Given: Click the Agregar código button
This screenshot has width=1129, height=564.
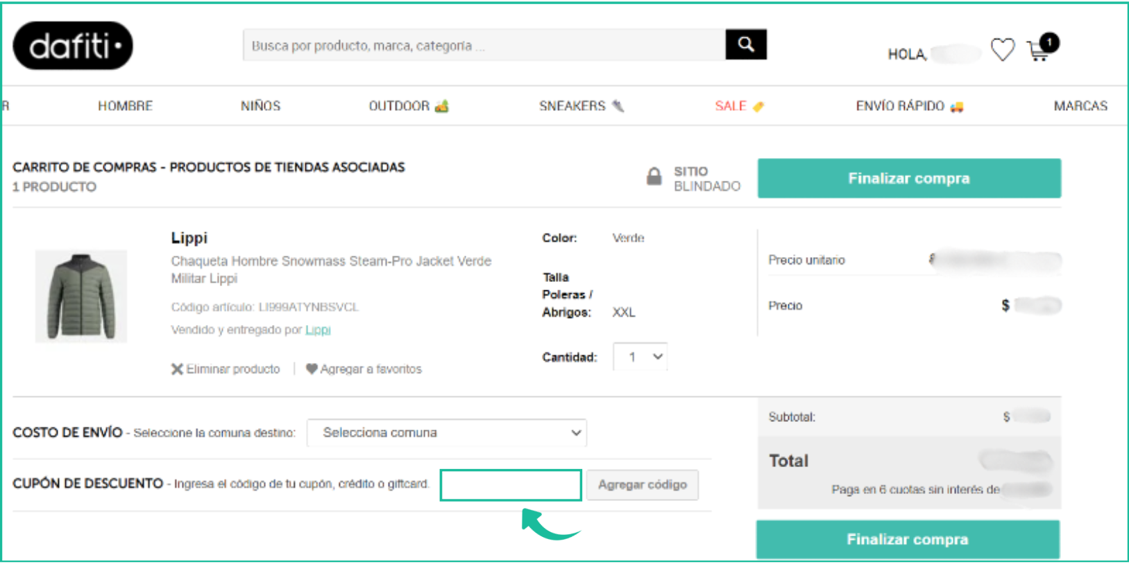Looking at the screenshot, I should (643, 484).
